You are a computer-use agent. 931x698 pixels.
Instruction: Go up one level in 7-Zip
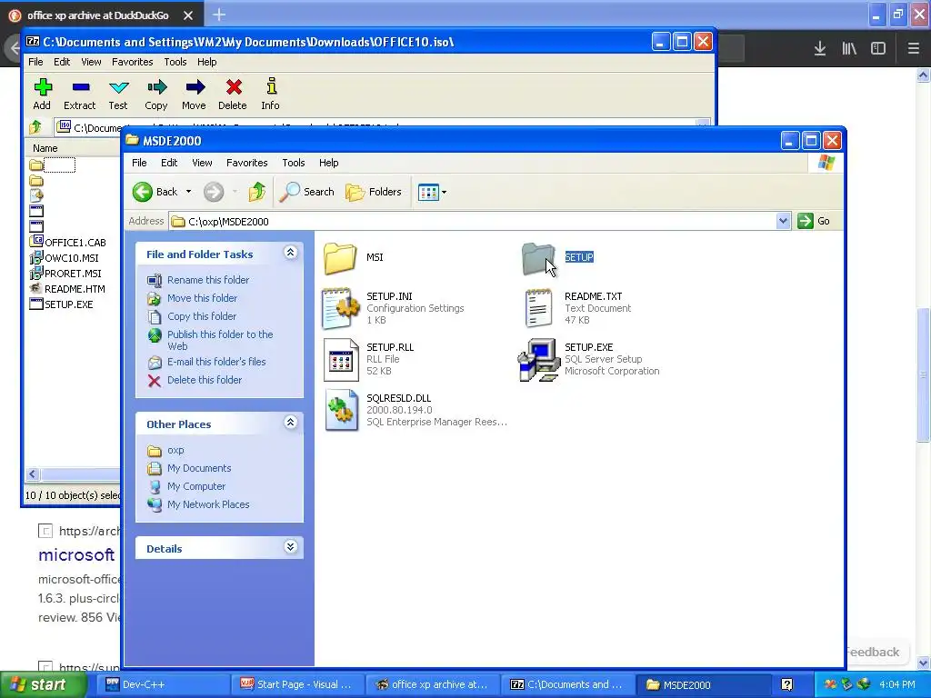pyautogui.click(x=35, y=126)
